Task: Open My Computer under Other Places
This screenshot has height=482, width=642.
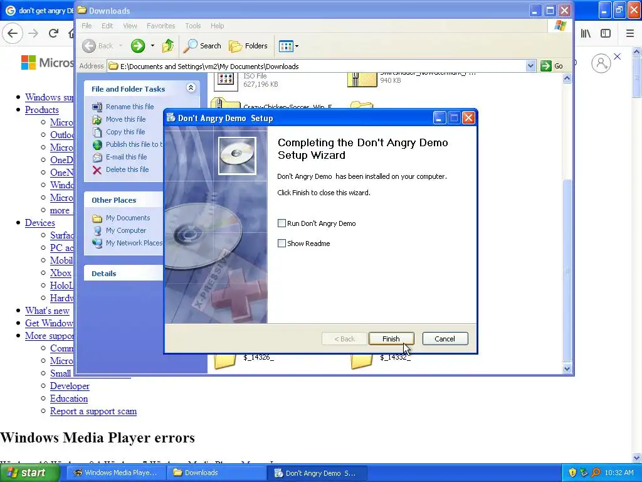Action: click(125, 231)
